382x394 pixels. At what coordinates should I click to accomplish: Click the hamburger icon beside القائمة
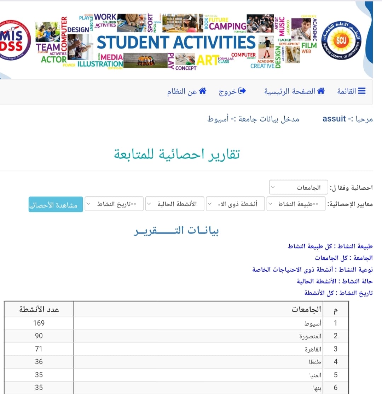361,91
